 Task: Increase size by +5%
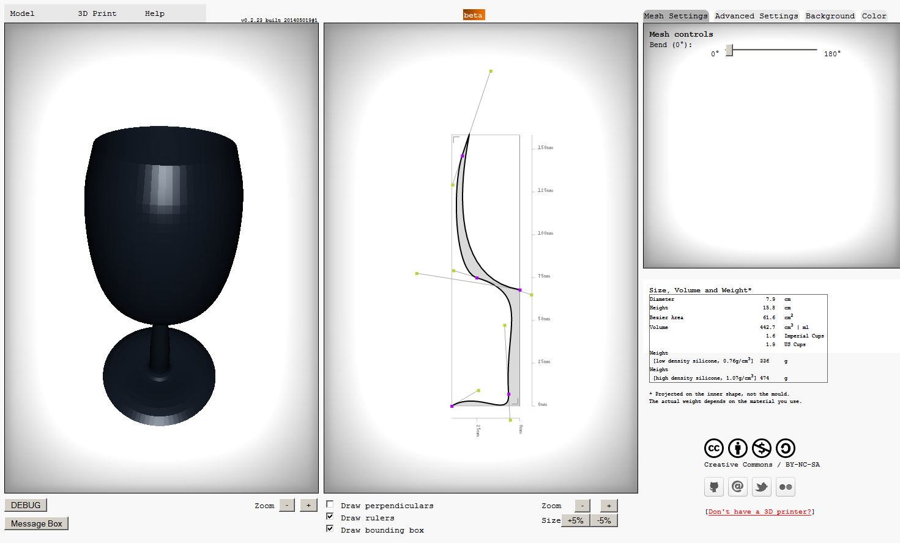tap(575, 520)
